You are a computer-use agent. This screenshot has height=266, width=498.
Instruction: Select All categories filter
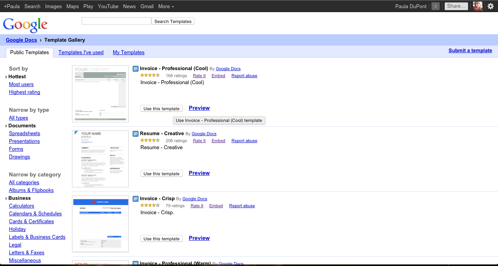pos(24,183)
